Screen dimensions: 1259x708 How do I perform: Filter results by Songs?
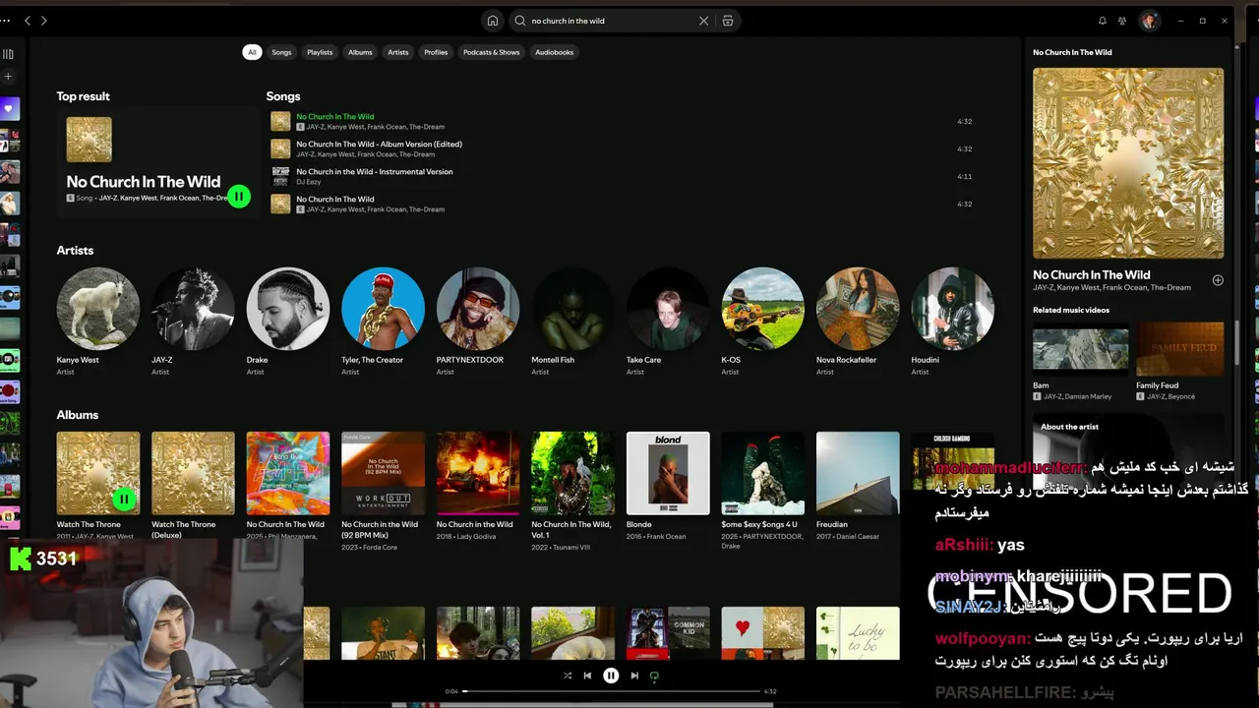click(x=282, y=52)
